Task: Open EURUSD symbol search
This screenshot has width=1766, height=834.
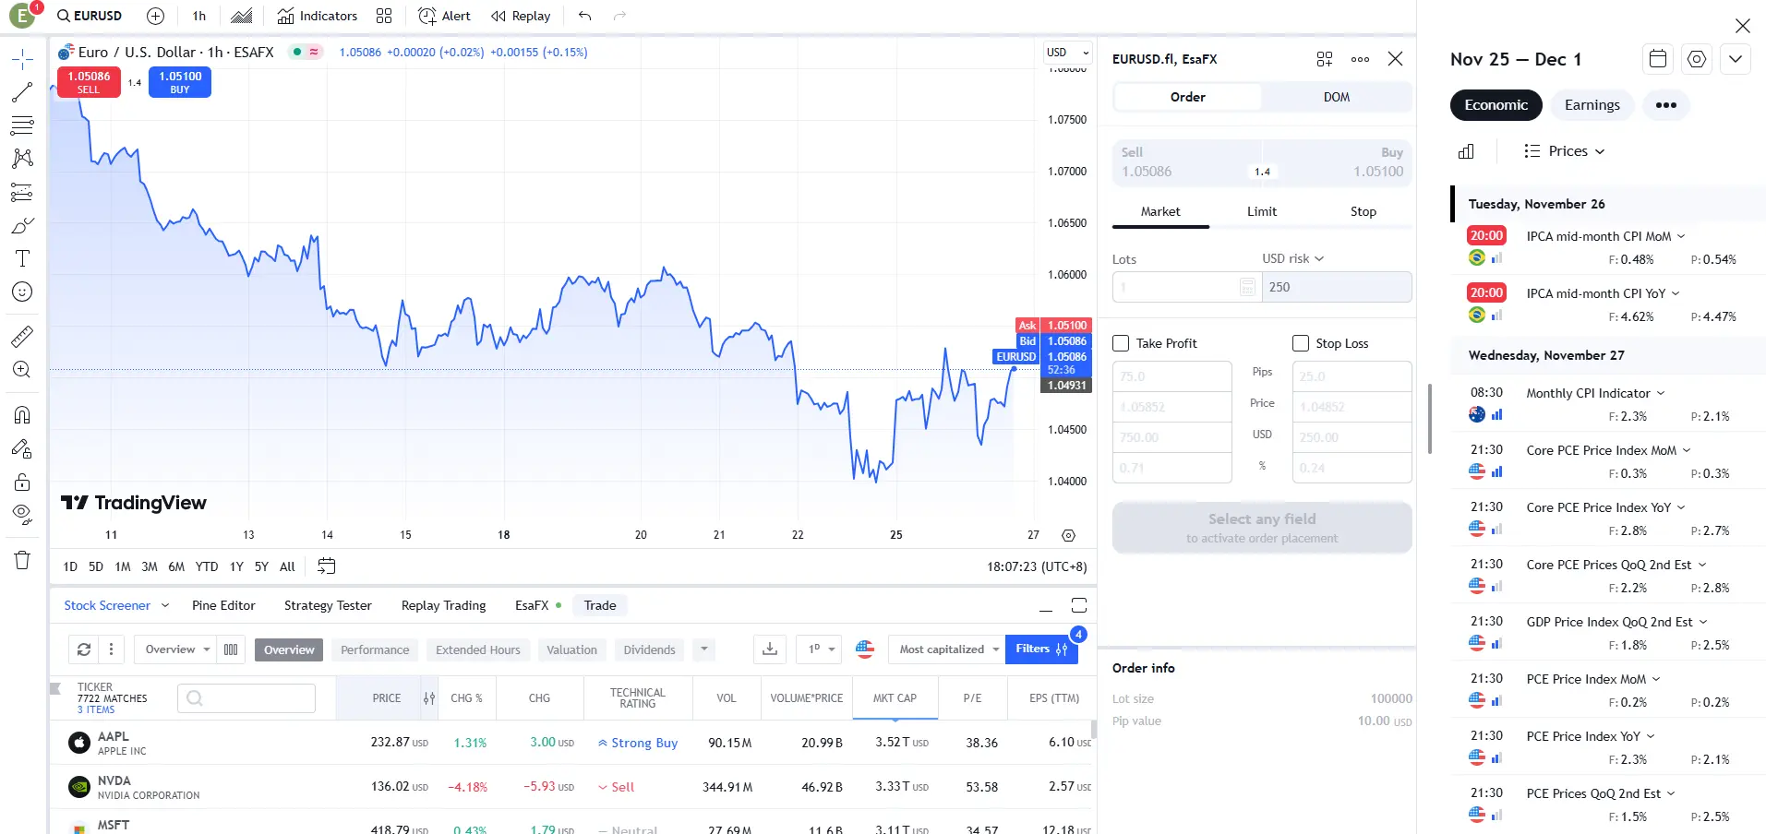Action: (x=90, y=16)
